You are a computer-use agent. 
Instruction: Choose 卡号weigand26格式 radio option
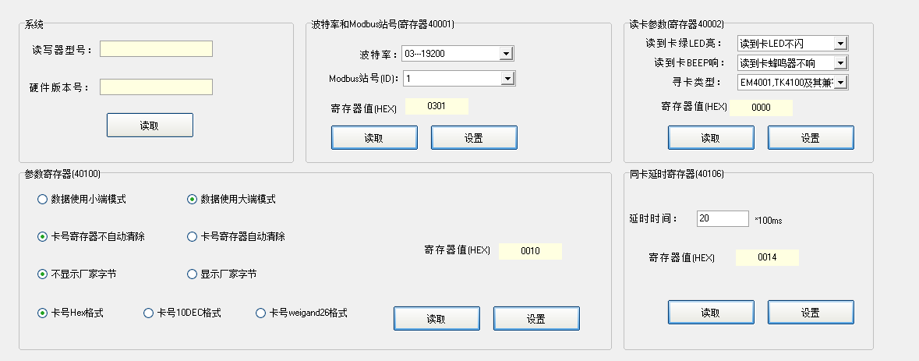260,313
